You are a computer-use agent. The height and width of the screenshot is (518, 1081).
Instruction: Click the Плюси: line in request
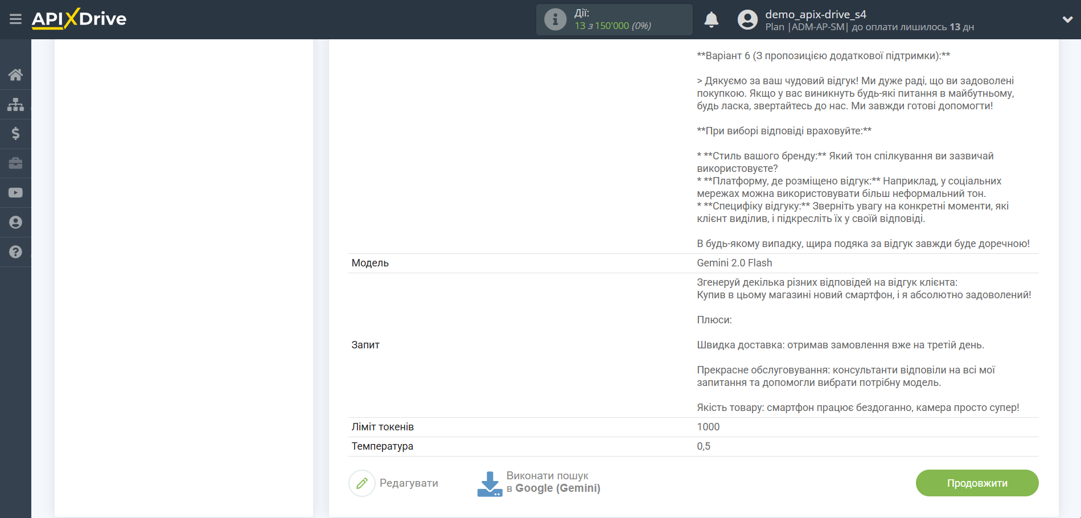pyautogui.click(x=714, y=320)
